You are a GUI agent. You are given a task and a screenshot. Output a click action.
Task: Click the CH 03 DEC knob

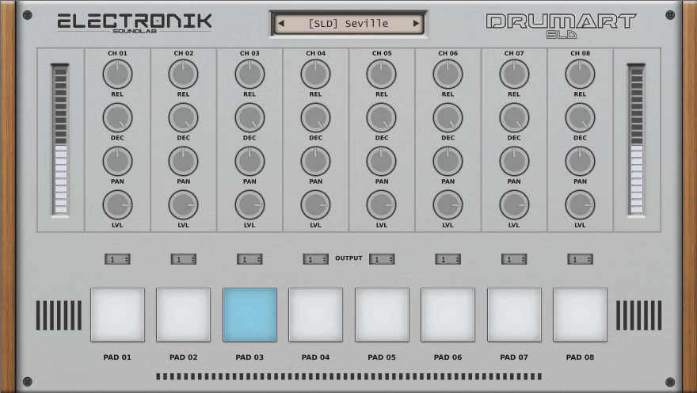pyautogui.click(x=249, y=118)
